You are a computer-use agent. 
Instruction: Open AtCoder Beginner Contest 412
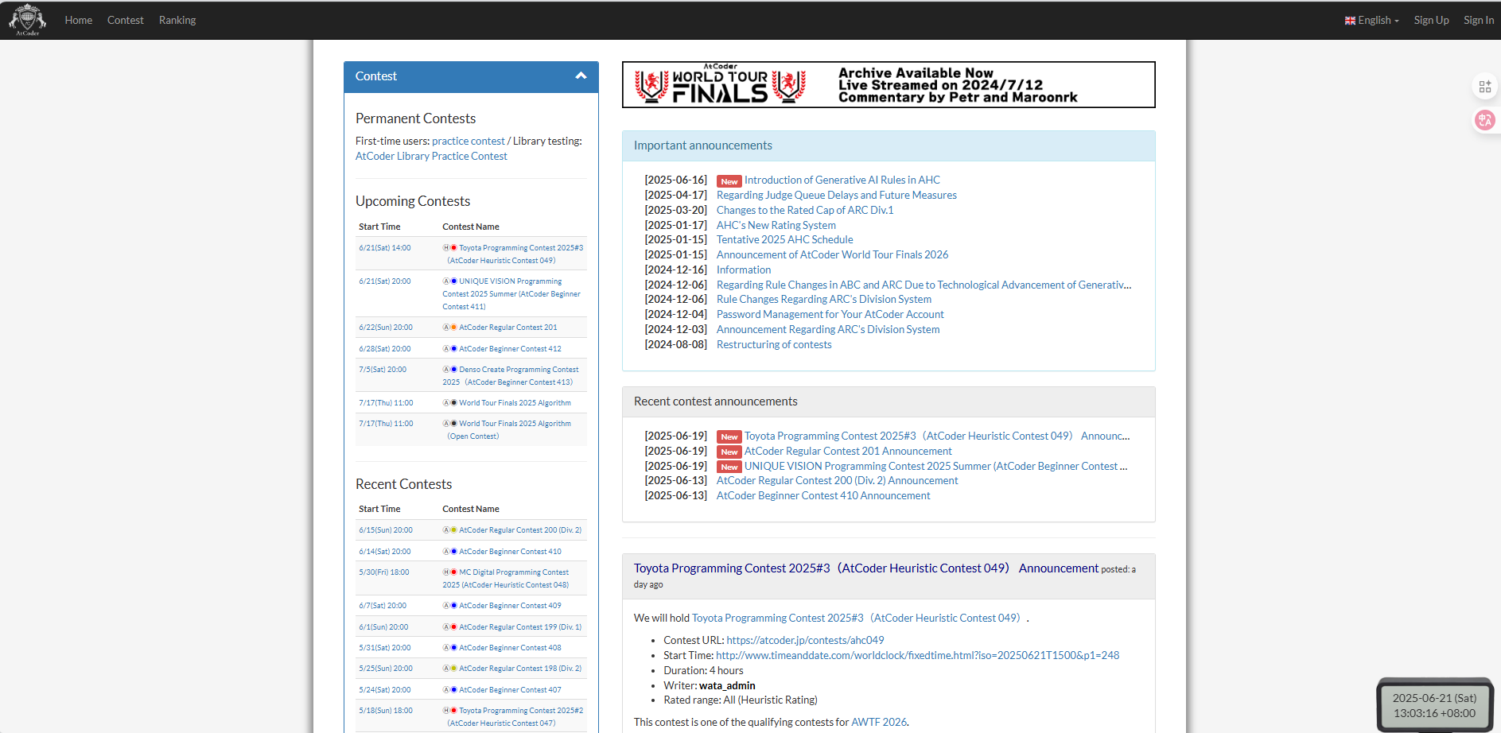pos(510,349)
